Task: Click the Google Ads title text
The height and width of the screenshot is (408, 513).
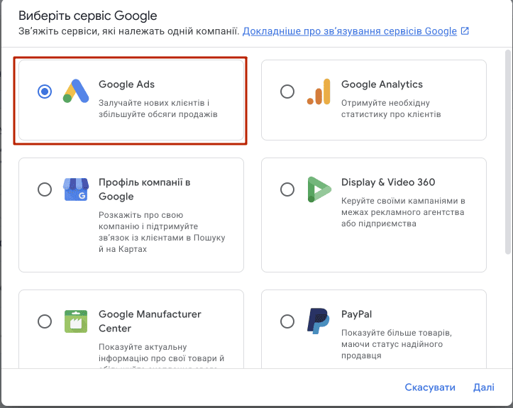Action: pyautogui.click(x=126, y=84)
